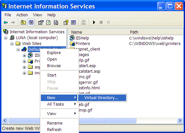Open the Properties toolbar icon
Image resolution: width=185 pixels, height=133 pixels.
click(x=41, y=22)
